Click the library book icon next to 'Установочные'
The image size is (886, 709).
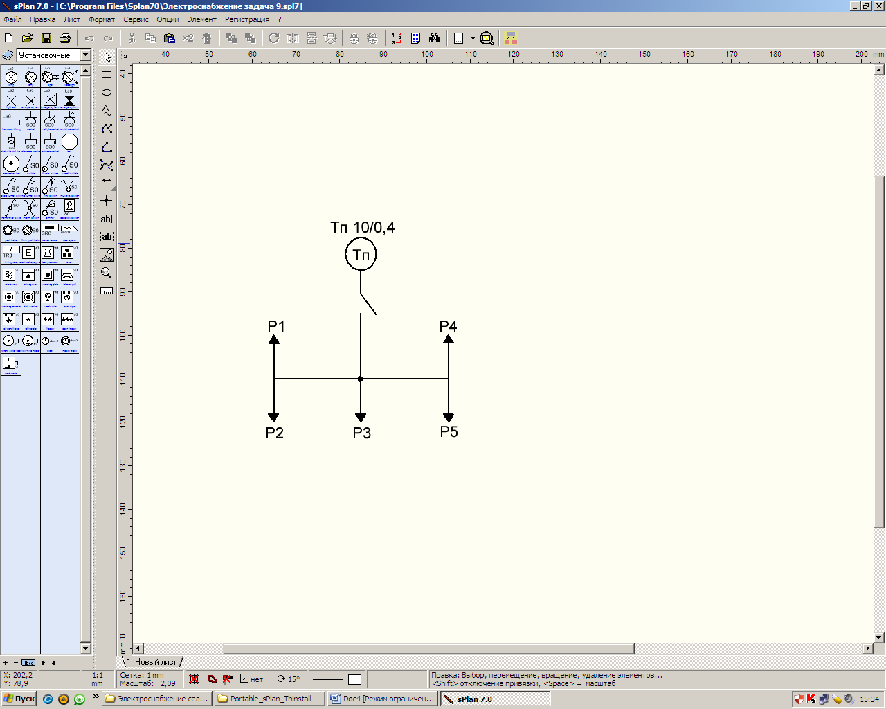(x=8, y=55)
